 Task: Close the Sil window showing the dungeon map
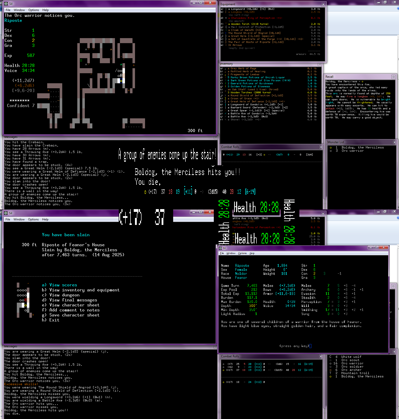[210, 3]
